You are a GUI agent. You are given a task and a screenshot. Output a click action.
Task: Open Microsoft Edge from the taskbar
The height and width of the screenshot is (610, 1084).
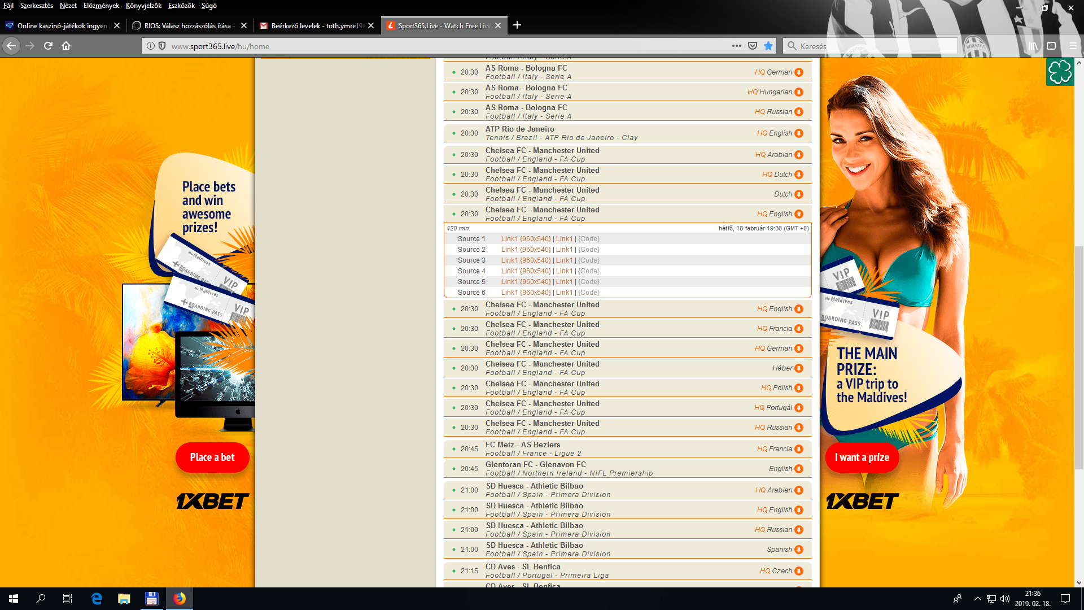[97, 599]
